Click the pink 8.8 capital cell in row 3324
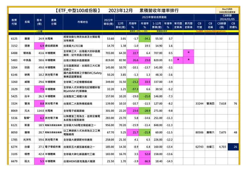This screenshot has height=175, width=247. (39, 104)
